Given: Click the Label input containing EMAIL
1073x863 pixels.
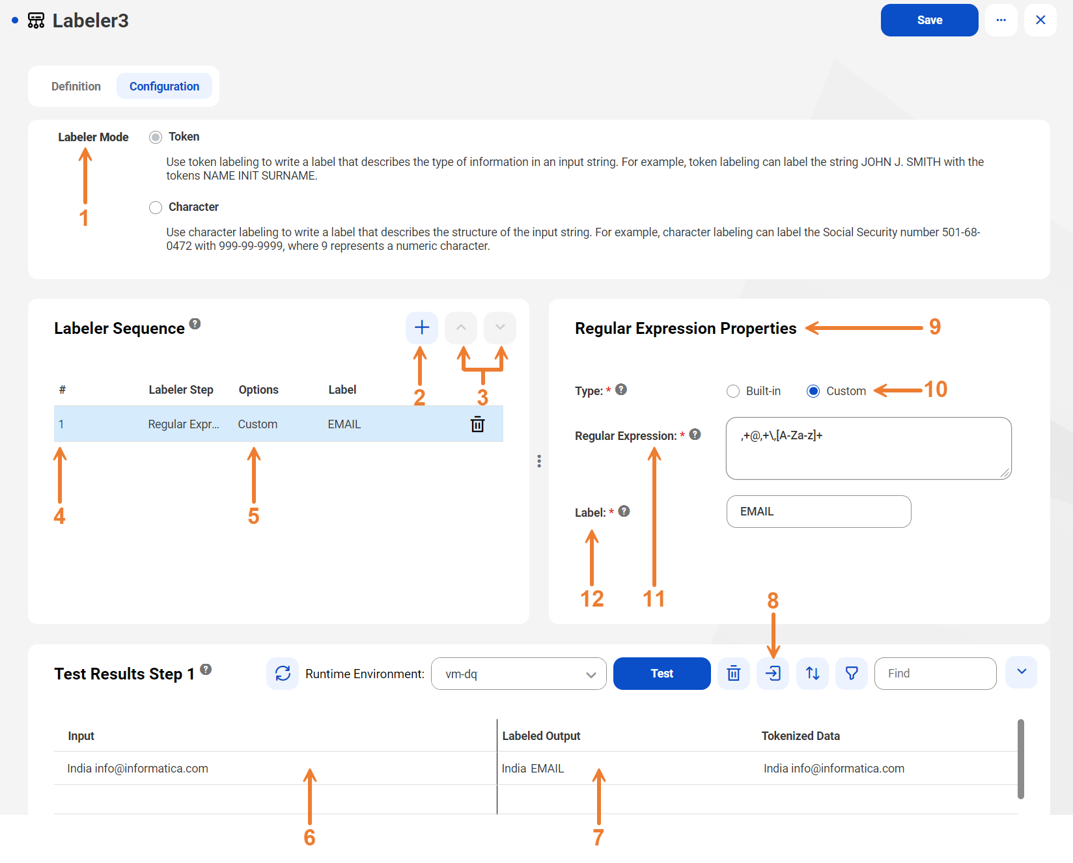Looking at the screenshot, I should click(x=818, y=512).
